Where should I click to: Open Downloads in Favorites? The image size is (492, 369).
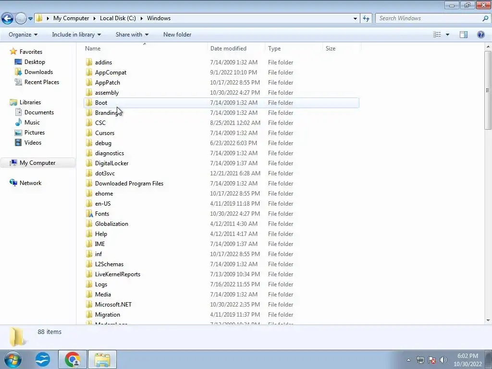pyautogui.click(x=38, y=72)
